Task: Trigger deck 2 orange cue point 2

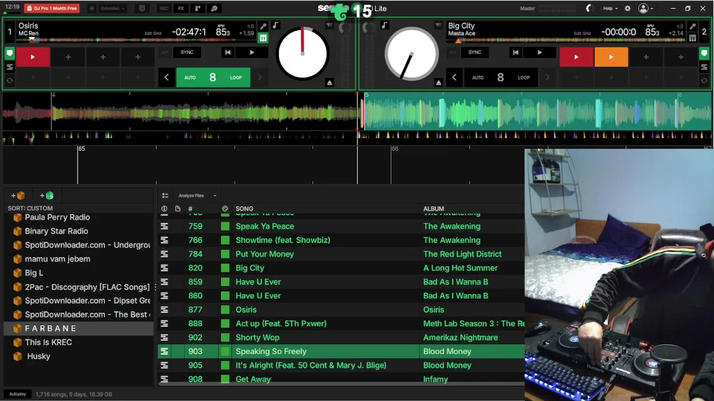Action: (x=611, y=57)
